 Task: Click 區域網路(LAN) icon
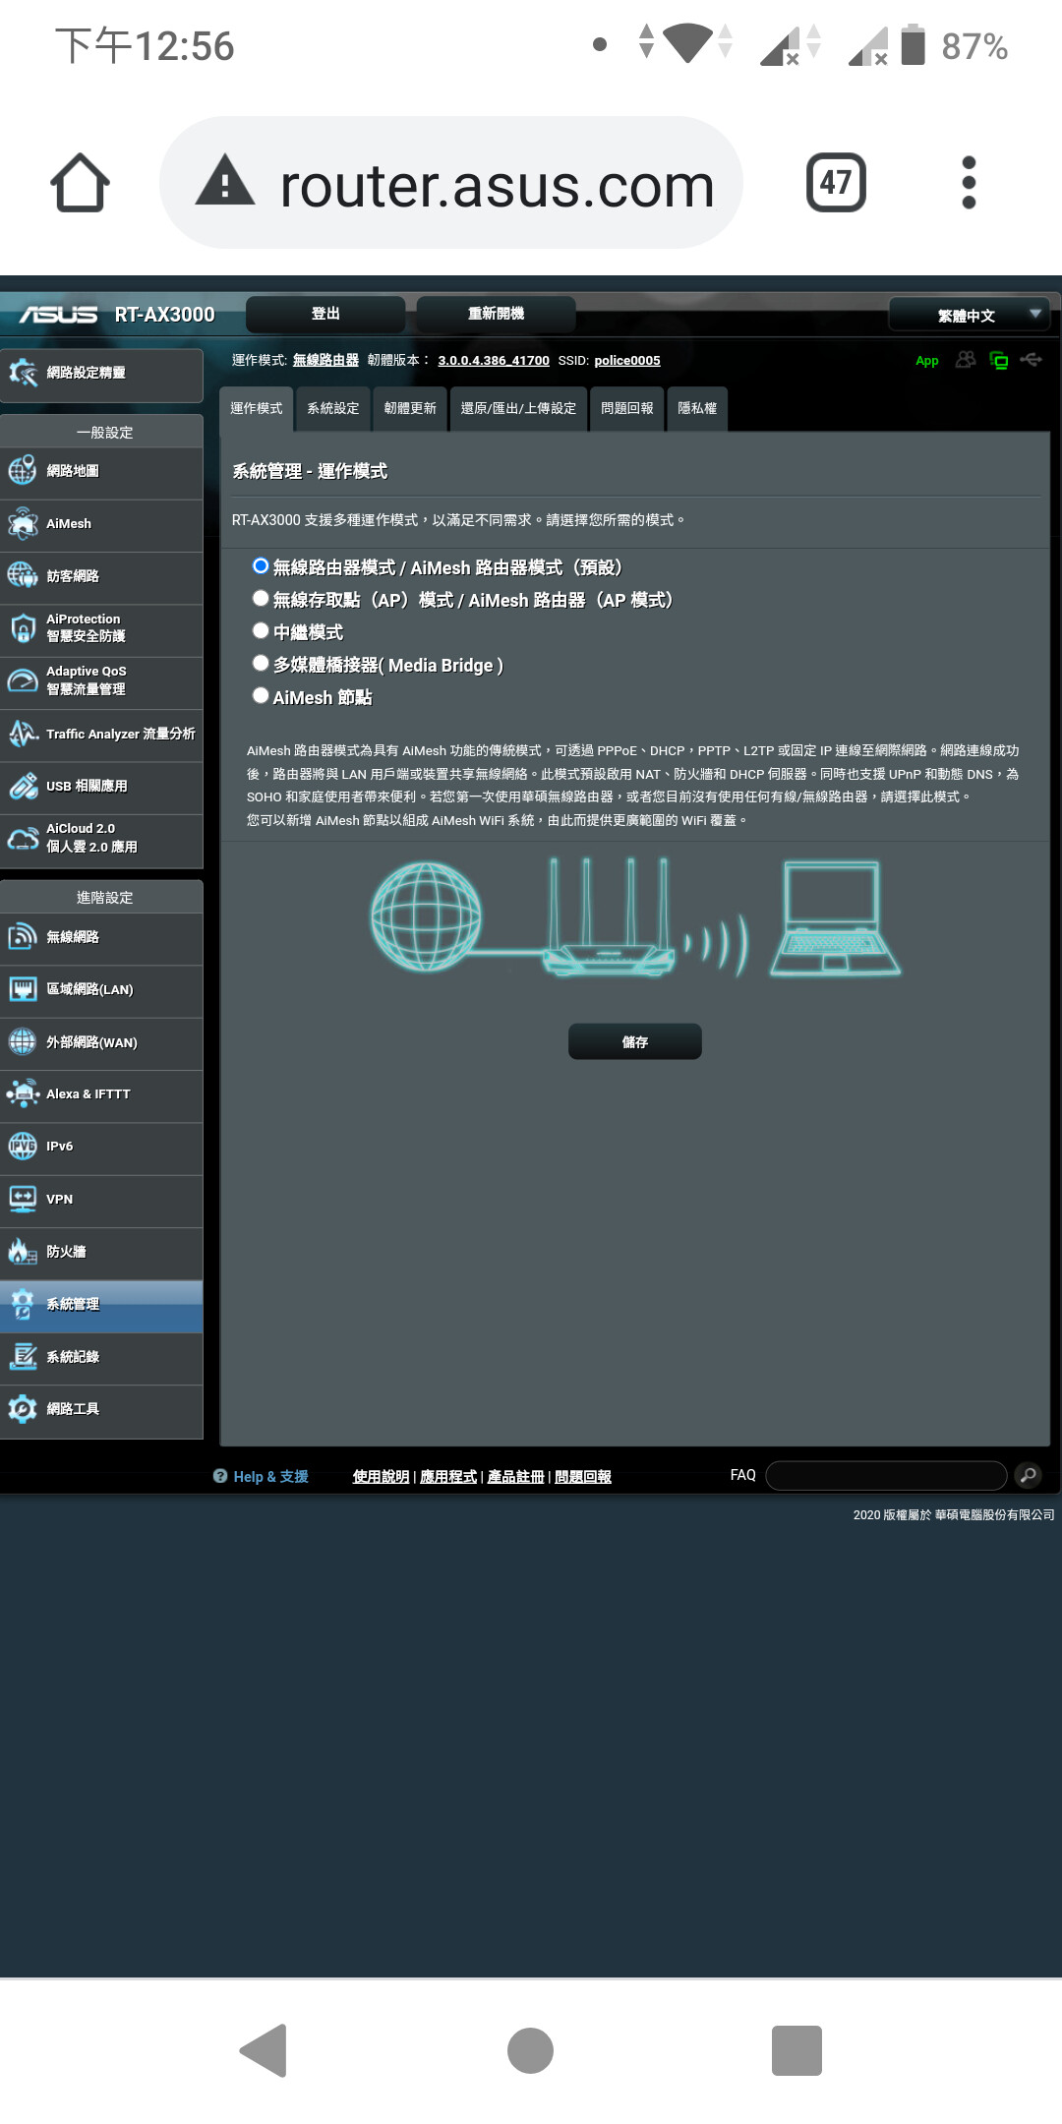[23, 989]
